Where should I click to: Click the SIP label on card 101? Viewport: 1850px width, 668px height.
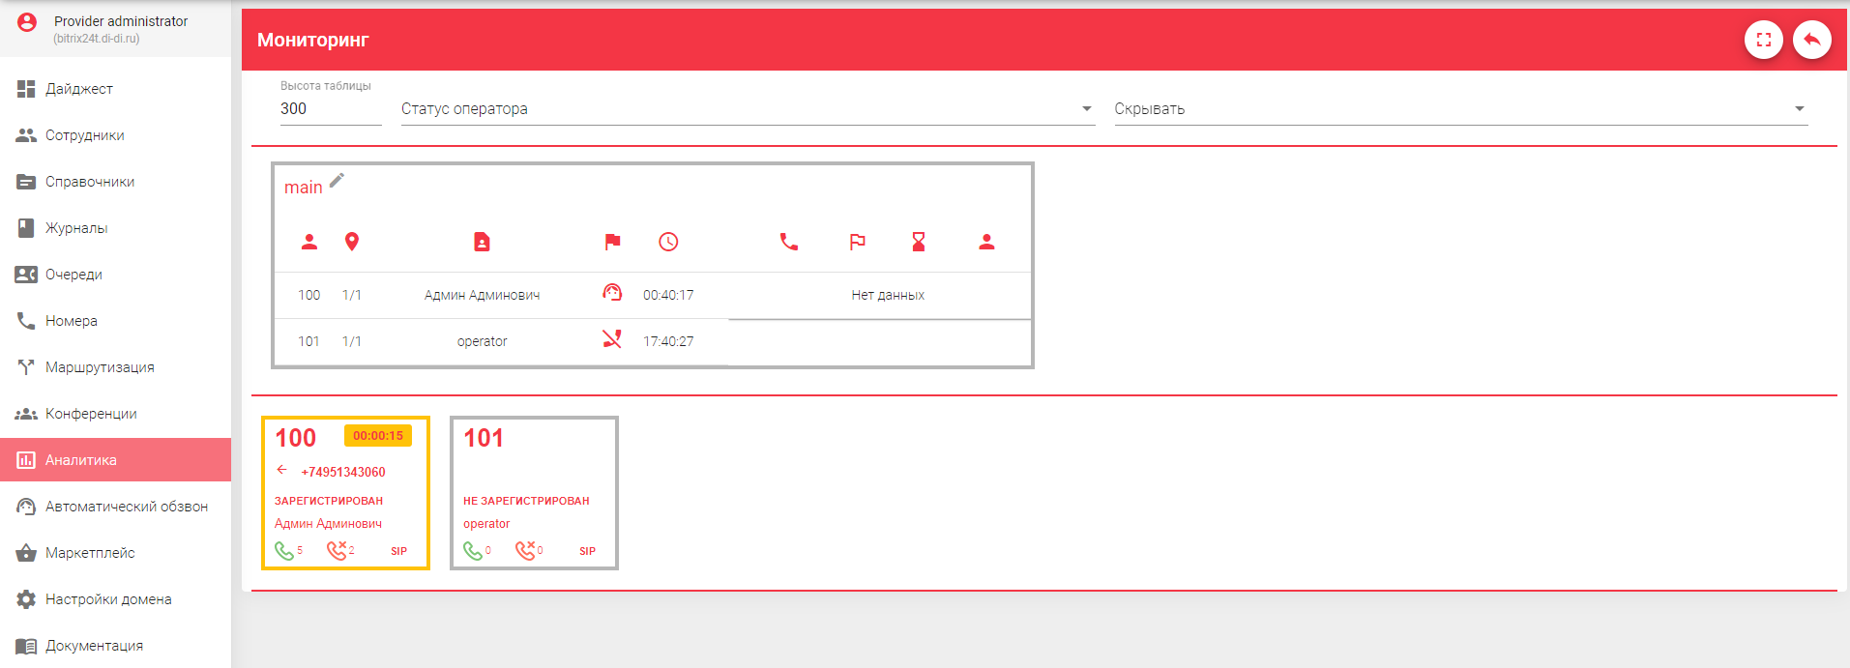pyautogui.click(x=587, y=551)
